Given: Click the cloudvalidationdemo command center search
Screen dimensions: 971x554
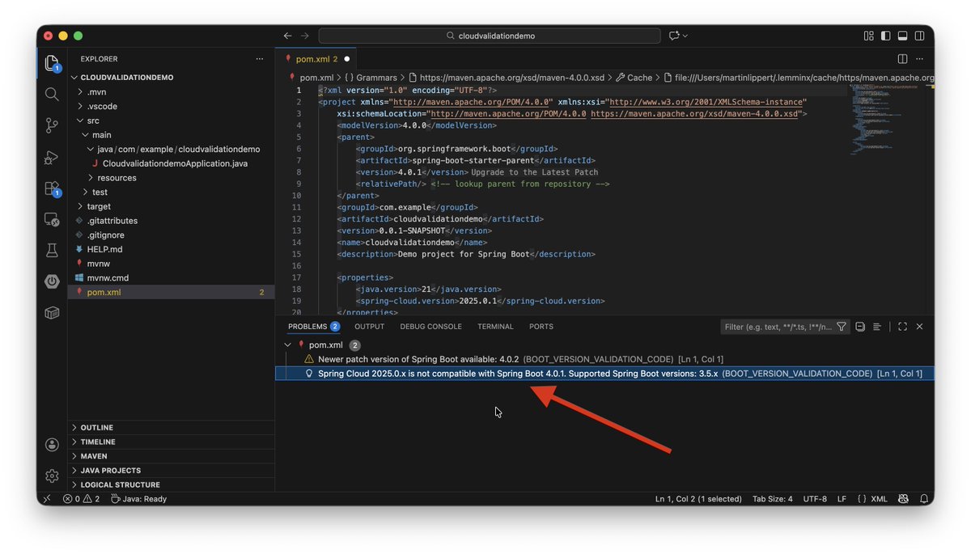Looking at the screenshot, I should 490,36.
